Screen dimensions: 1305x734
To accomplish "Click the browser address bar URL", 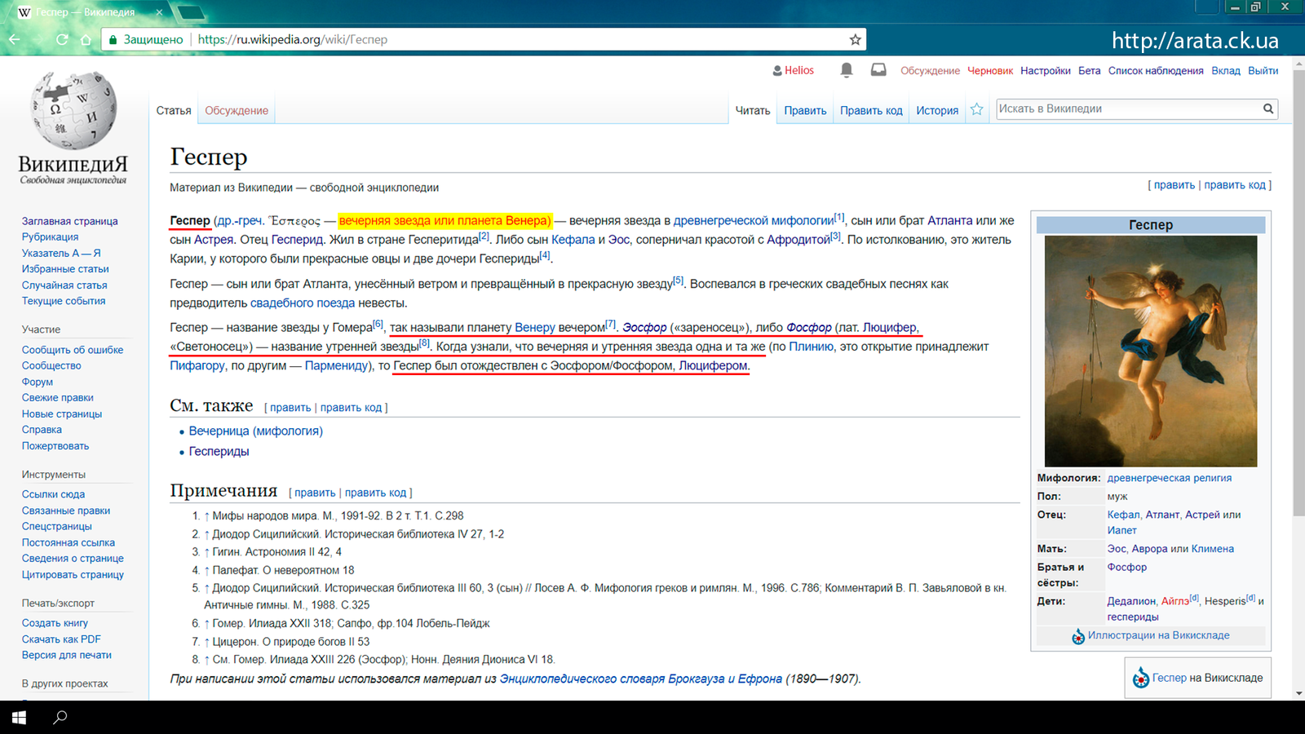I will point(293,39).
